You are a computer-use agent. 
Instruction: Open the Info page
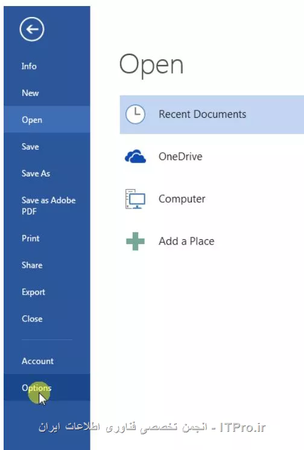click(47, 66)
